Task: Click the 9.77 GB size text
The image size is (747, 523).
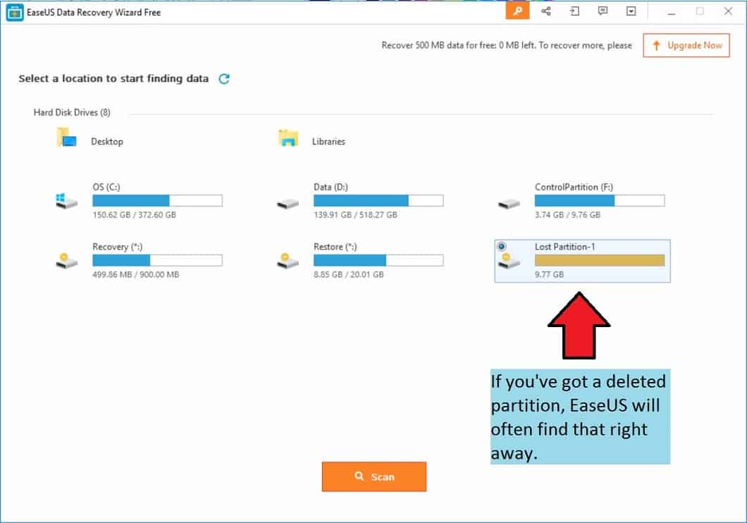Action: tap(549, 274)
